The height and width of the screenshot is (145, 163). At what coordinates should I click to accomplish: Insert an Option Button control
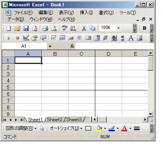[80, 38]
